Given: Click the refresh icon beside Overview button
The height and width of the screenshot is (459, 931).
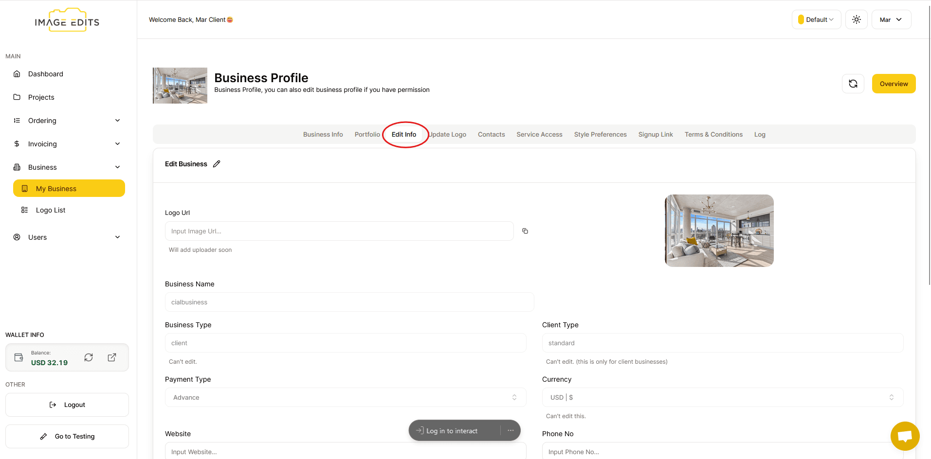Looking at the screenshot, I should [853, 84].
